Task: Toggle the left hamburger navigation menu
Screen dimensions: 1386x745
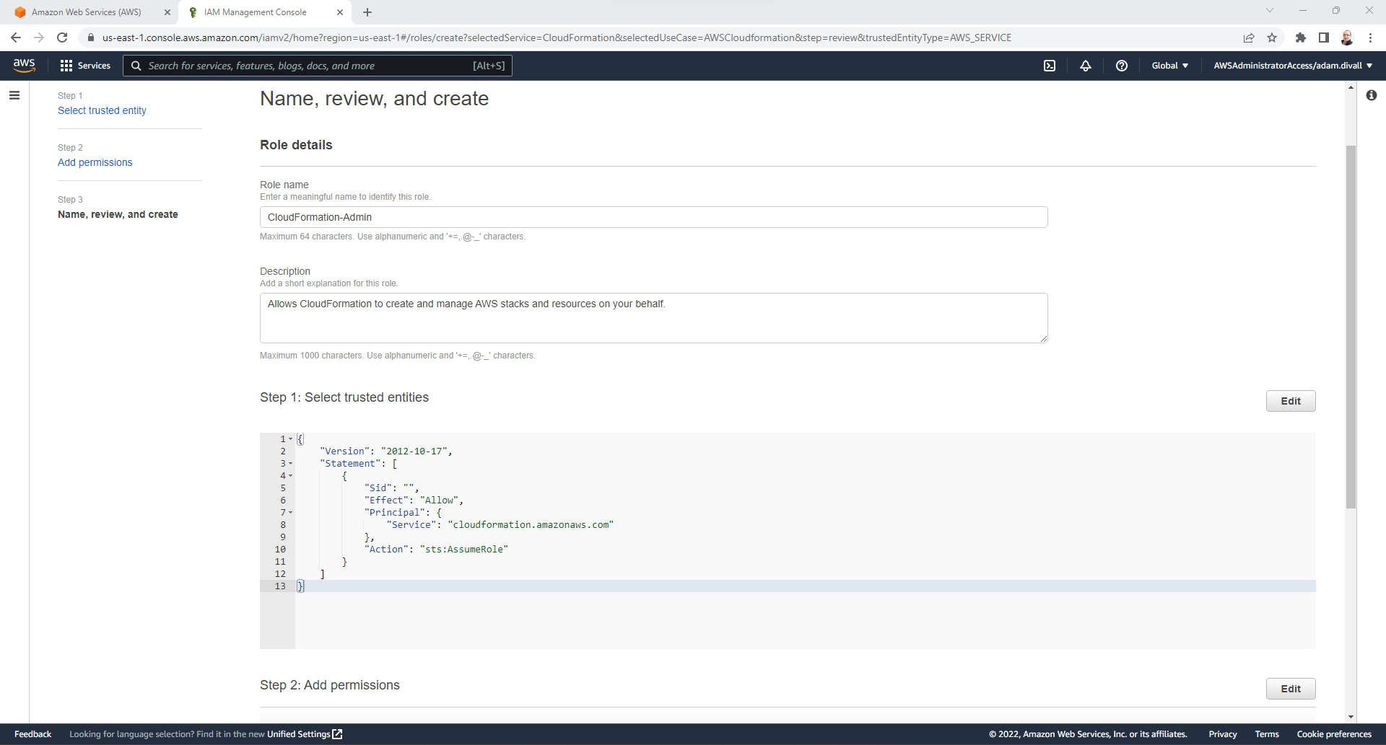Action: point(14,95)
